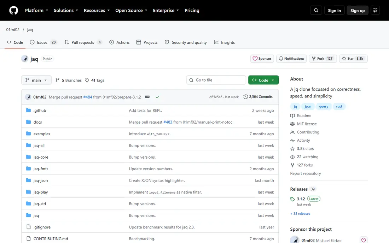389x243 pixels.
Task: Open the main branch selector dropdown
Action: pyautogui.click(x=36, y=80)
